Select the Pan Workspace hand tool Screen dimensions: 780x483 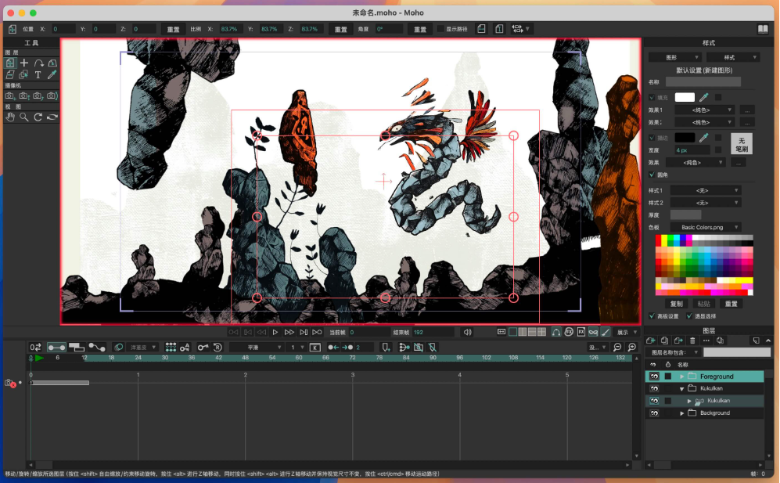point(10,117)
